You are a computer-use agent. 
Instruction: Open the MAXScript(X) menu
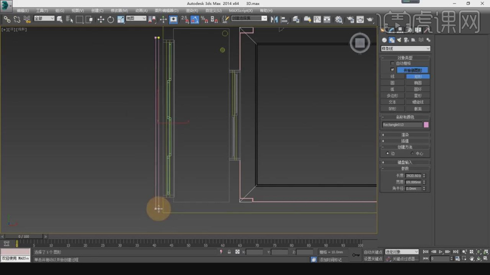(241, 10)
